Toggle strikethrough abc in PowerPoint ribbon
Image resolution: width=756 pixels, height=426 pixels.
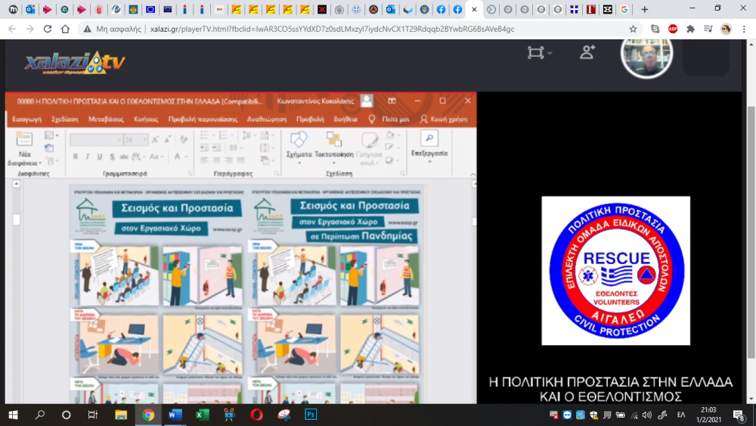point(124,157)
